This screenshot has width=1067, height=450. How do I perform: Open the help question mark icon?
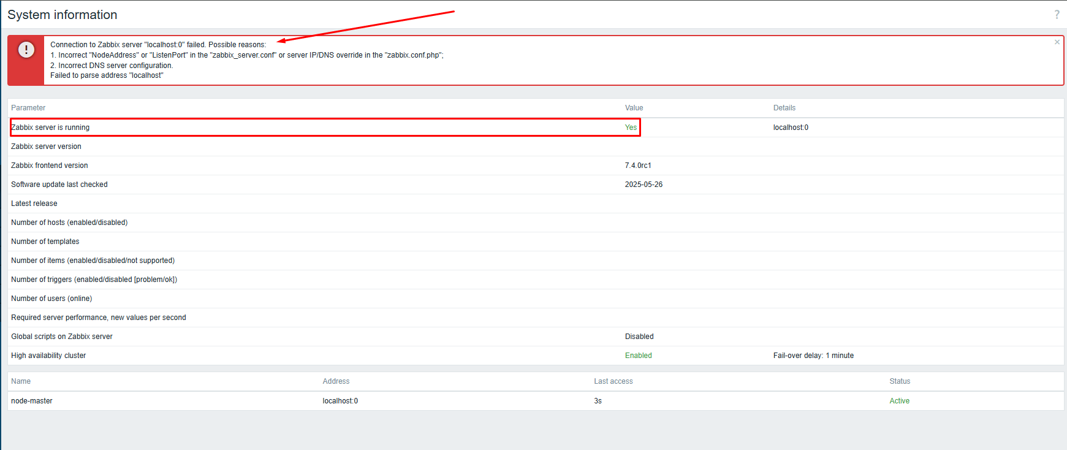[x=1057, y=15]
